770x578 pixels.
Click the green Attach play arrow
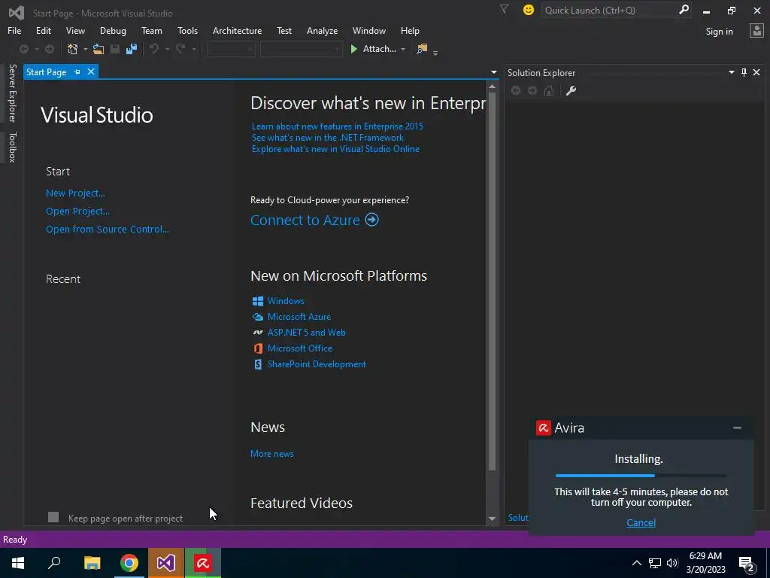(x=353, y=49)
